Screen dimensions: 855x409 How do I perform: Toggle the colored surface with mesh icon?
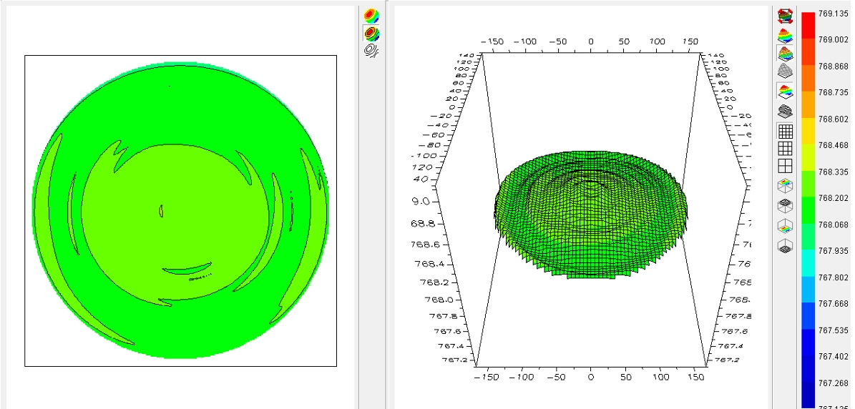click(785, 53)
